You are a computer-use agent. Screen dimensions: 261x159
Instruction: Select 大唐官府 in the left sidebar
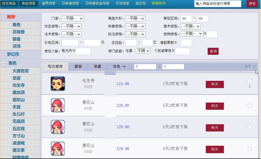click(20, 71)
